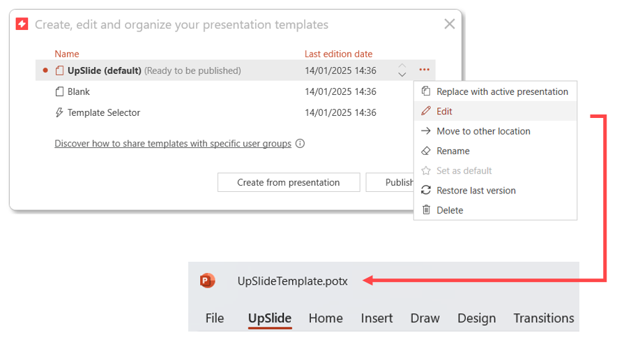Close the presentation templates dialog

pyautogui.click(x=449, y=24)
